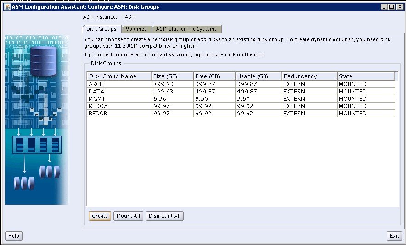Viewport: 406px width, 245px height.
Task: Open the Volumes tab
Action: click(136, 29)
